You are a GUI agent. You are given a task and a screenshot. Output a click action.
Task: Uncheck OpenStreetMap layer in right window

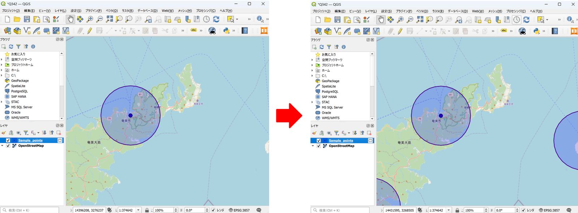319,146
